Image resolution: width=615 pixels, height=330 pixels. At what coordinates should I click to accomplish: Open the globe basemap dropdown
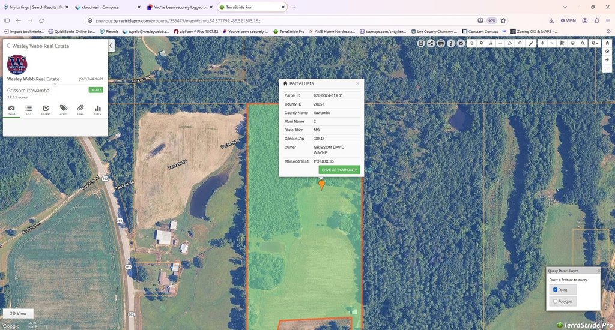pyautogui.click(x=595, y=43)
